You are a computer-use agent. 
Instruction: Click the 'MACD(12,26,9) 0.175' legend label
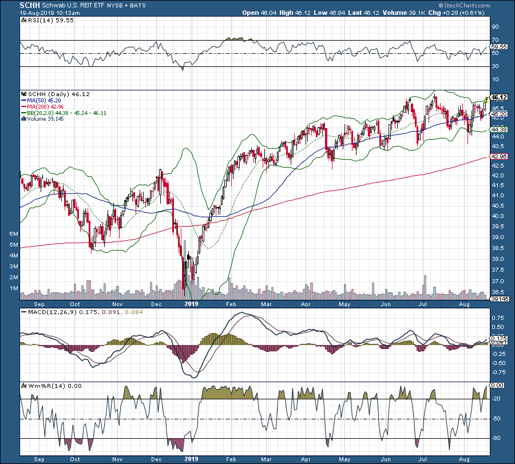[63, 312]
